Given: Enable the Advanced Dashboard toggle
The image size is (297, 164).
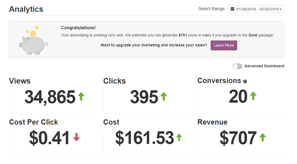Looking at the screenshot, I should click(237, 66).
